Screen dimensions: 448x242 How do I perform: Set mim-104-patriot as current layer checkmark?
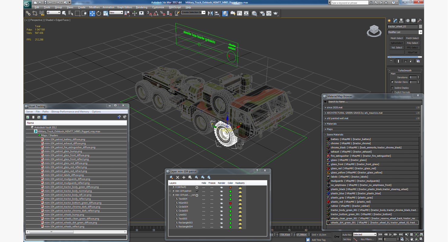click(197, 191)
